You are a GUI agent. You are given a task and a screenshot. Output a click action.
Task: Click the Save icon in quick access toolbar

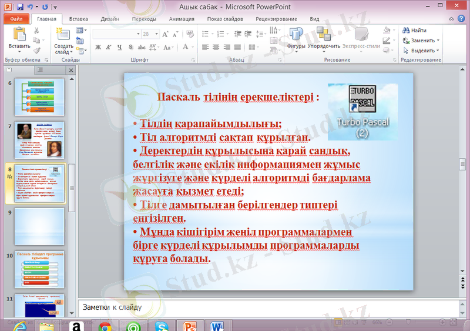coord(21,7)
